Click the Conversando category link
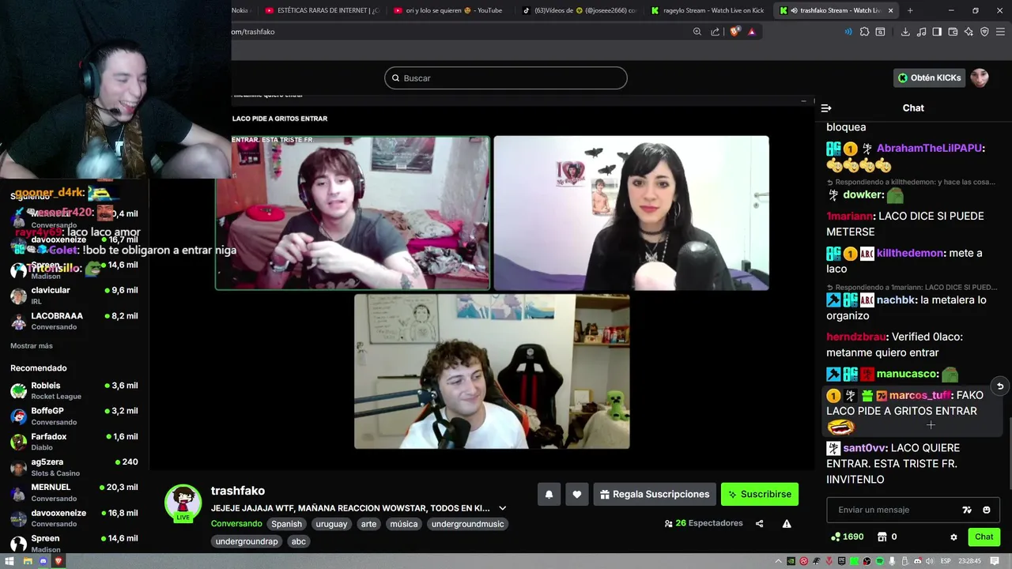 pyautogui.click(x=236, y=524)
